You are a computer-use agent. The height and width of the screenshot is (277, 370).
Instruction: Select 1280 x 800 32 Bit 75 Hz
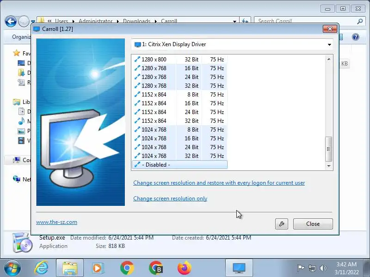point(179,60)
